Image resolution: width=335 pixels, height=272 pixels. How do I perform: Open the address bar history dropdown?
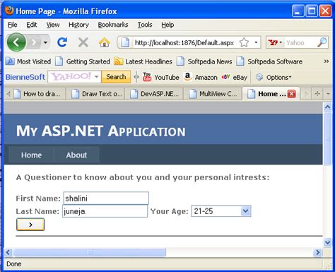point(256,42)
